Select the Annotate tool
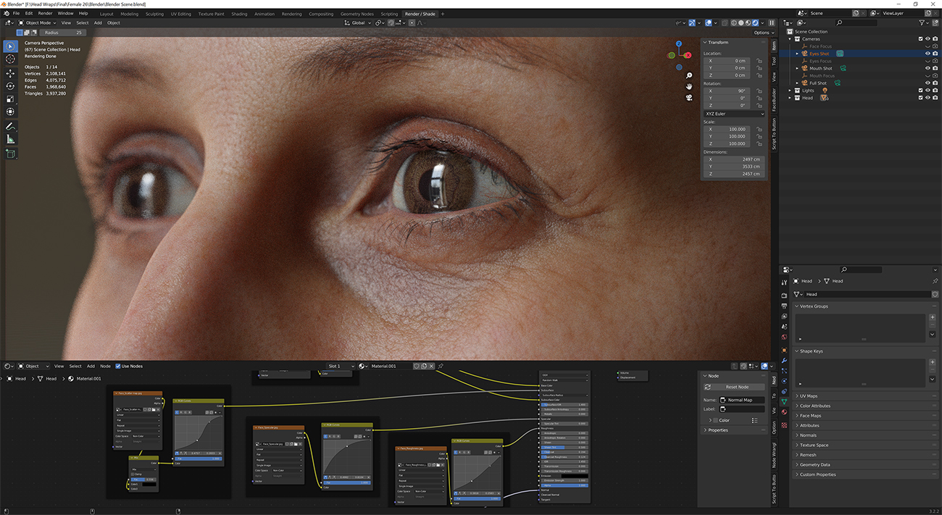 [x=9, y=126]
